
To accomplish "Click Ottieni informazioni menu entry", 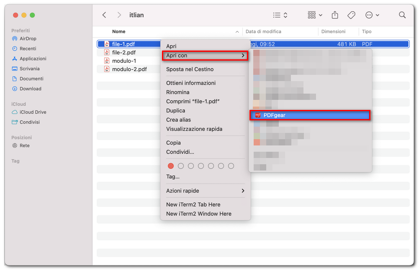I will [191, 83].
